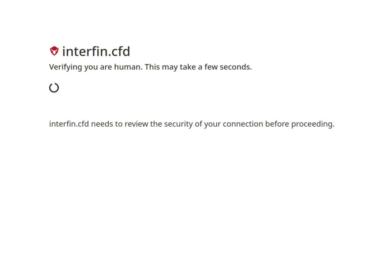Click the loading spinner circle

point(54,88)
